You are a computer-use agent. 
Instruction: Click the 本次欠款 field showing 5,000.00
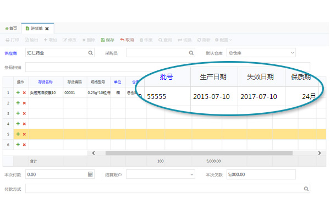point(261,174)
